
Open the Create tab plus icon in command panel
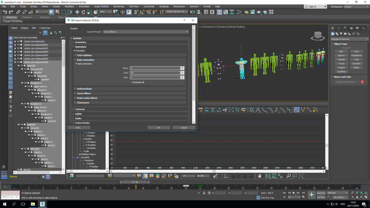pos(333,28)
